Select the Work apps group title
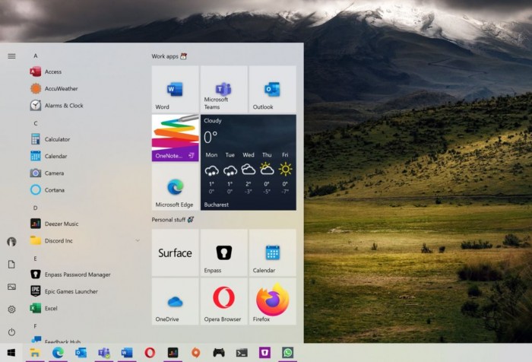This screenshot has width=532, height=362. (x=169, y=56)
